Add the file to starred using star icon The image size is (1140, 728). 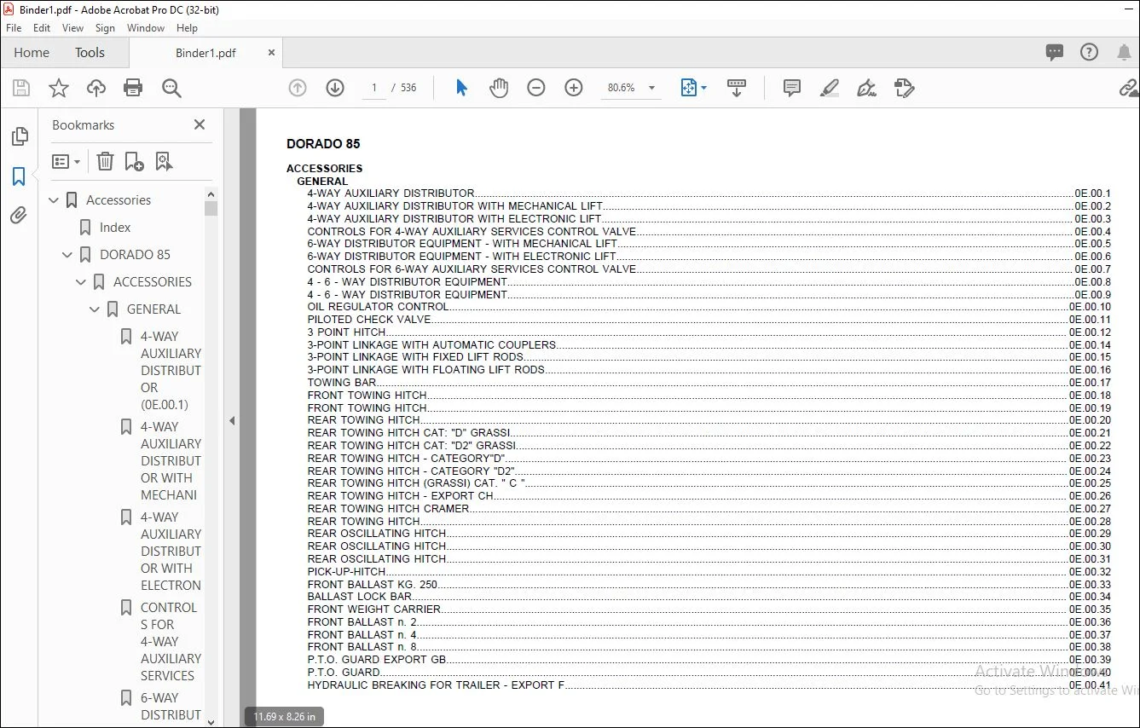point(59,88)
